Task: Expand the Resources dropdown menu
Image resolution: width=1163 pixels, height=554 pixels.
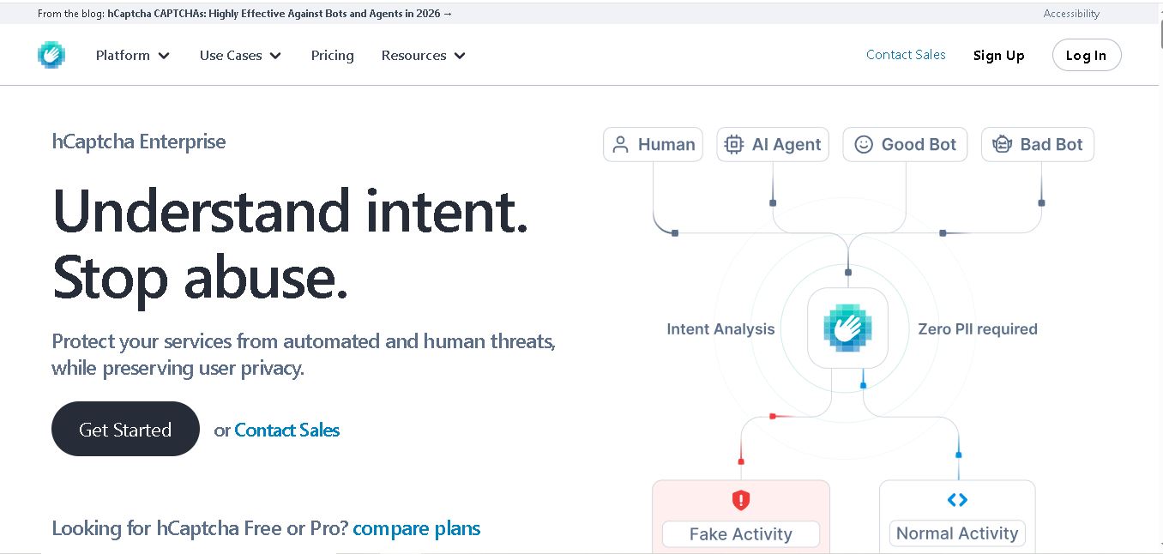Action: (424, 55)
